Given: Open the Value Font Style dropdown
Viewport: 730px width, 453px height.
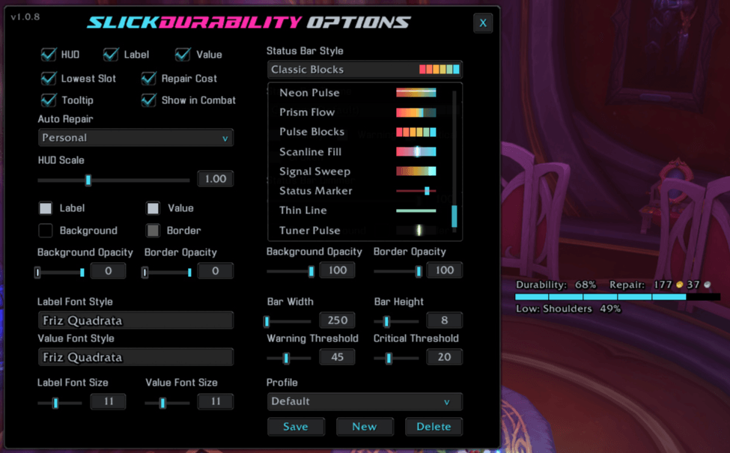Looking at the screenshot, I should tap(136, 357).
